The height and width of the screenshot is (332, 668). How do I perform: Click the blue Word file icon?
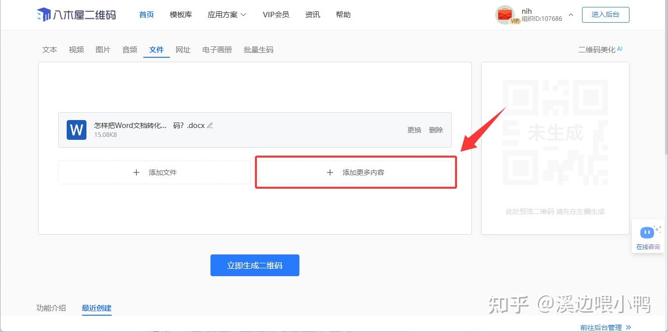coord(77,130)
